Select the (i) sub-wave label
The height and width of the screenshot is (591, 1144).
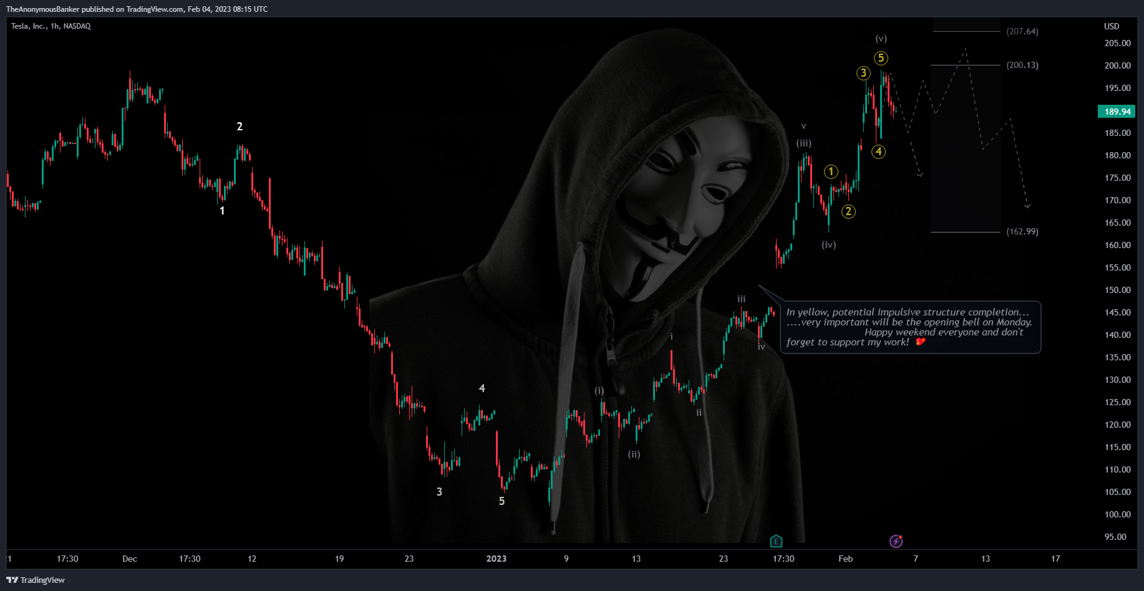[599, 390]
